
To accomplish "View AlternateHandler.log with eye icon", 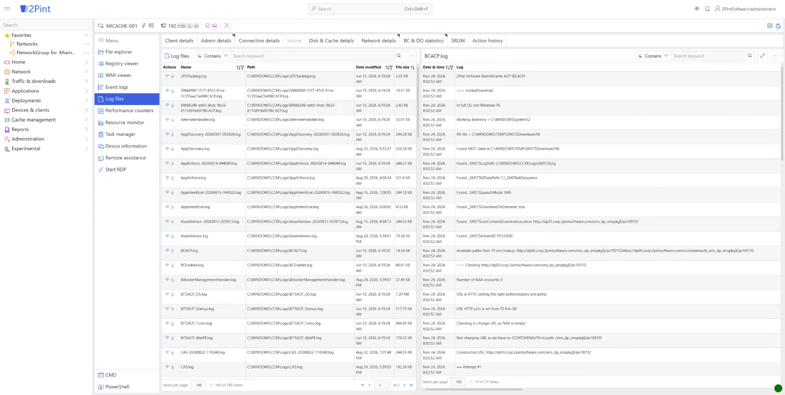I will pyautogui.click(x=167, y=119).
